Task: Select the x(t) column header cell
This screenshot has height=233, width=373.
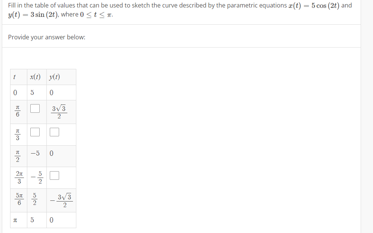Action: pos(36,77)
